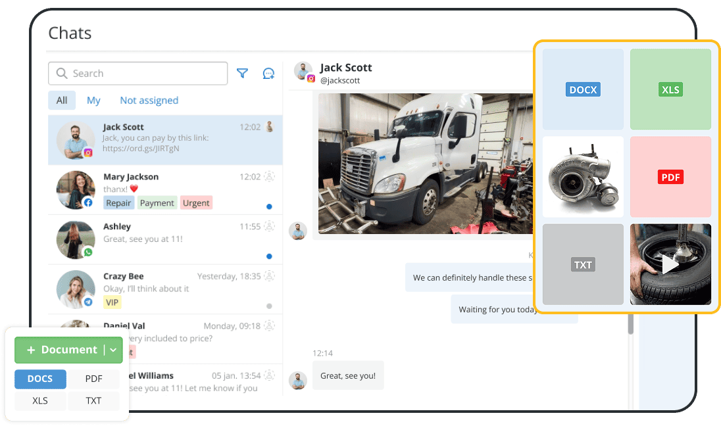Open the PDF attachment in the shared files panel
The width and height of the screenshot is (721, 426).
pos(670,176)
